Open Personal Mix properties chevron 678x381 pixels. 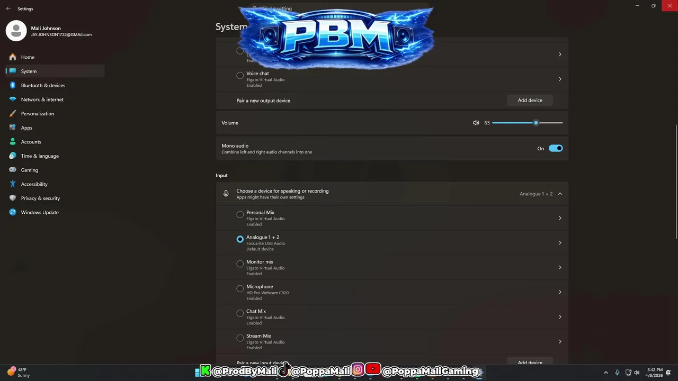560,218
